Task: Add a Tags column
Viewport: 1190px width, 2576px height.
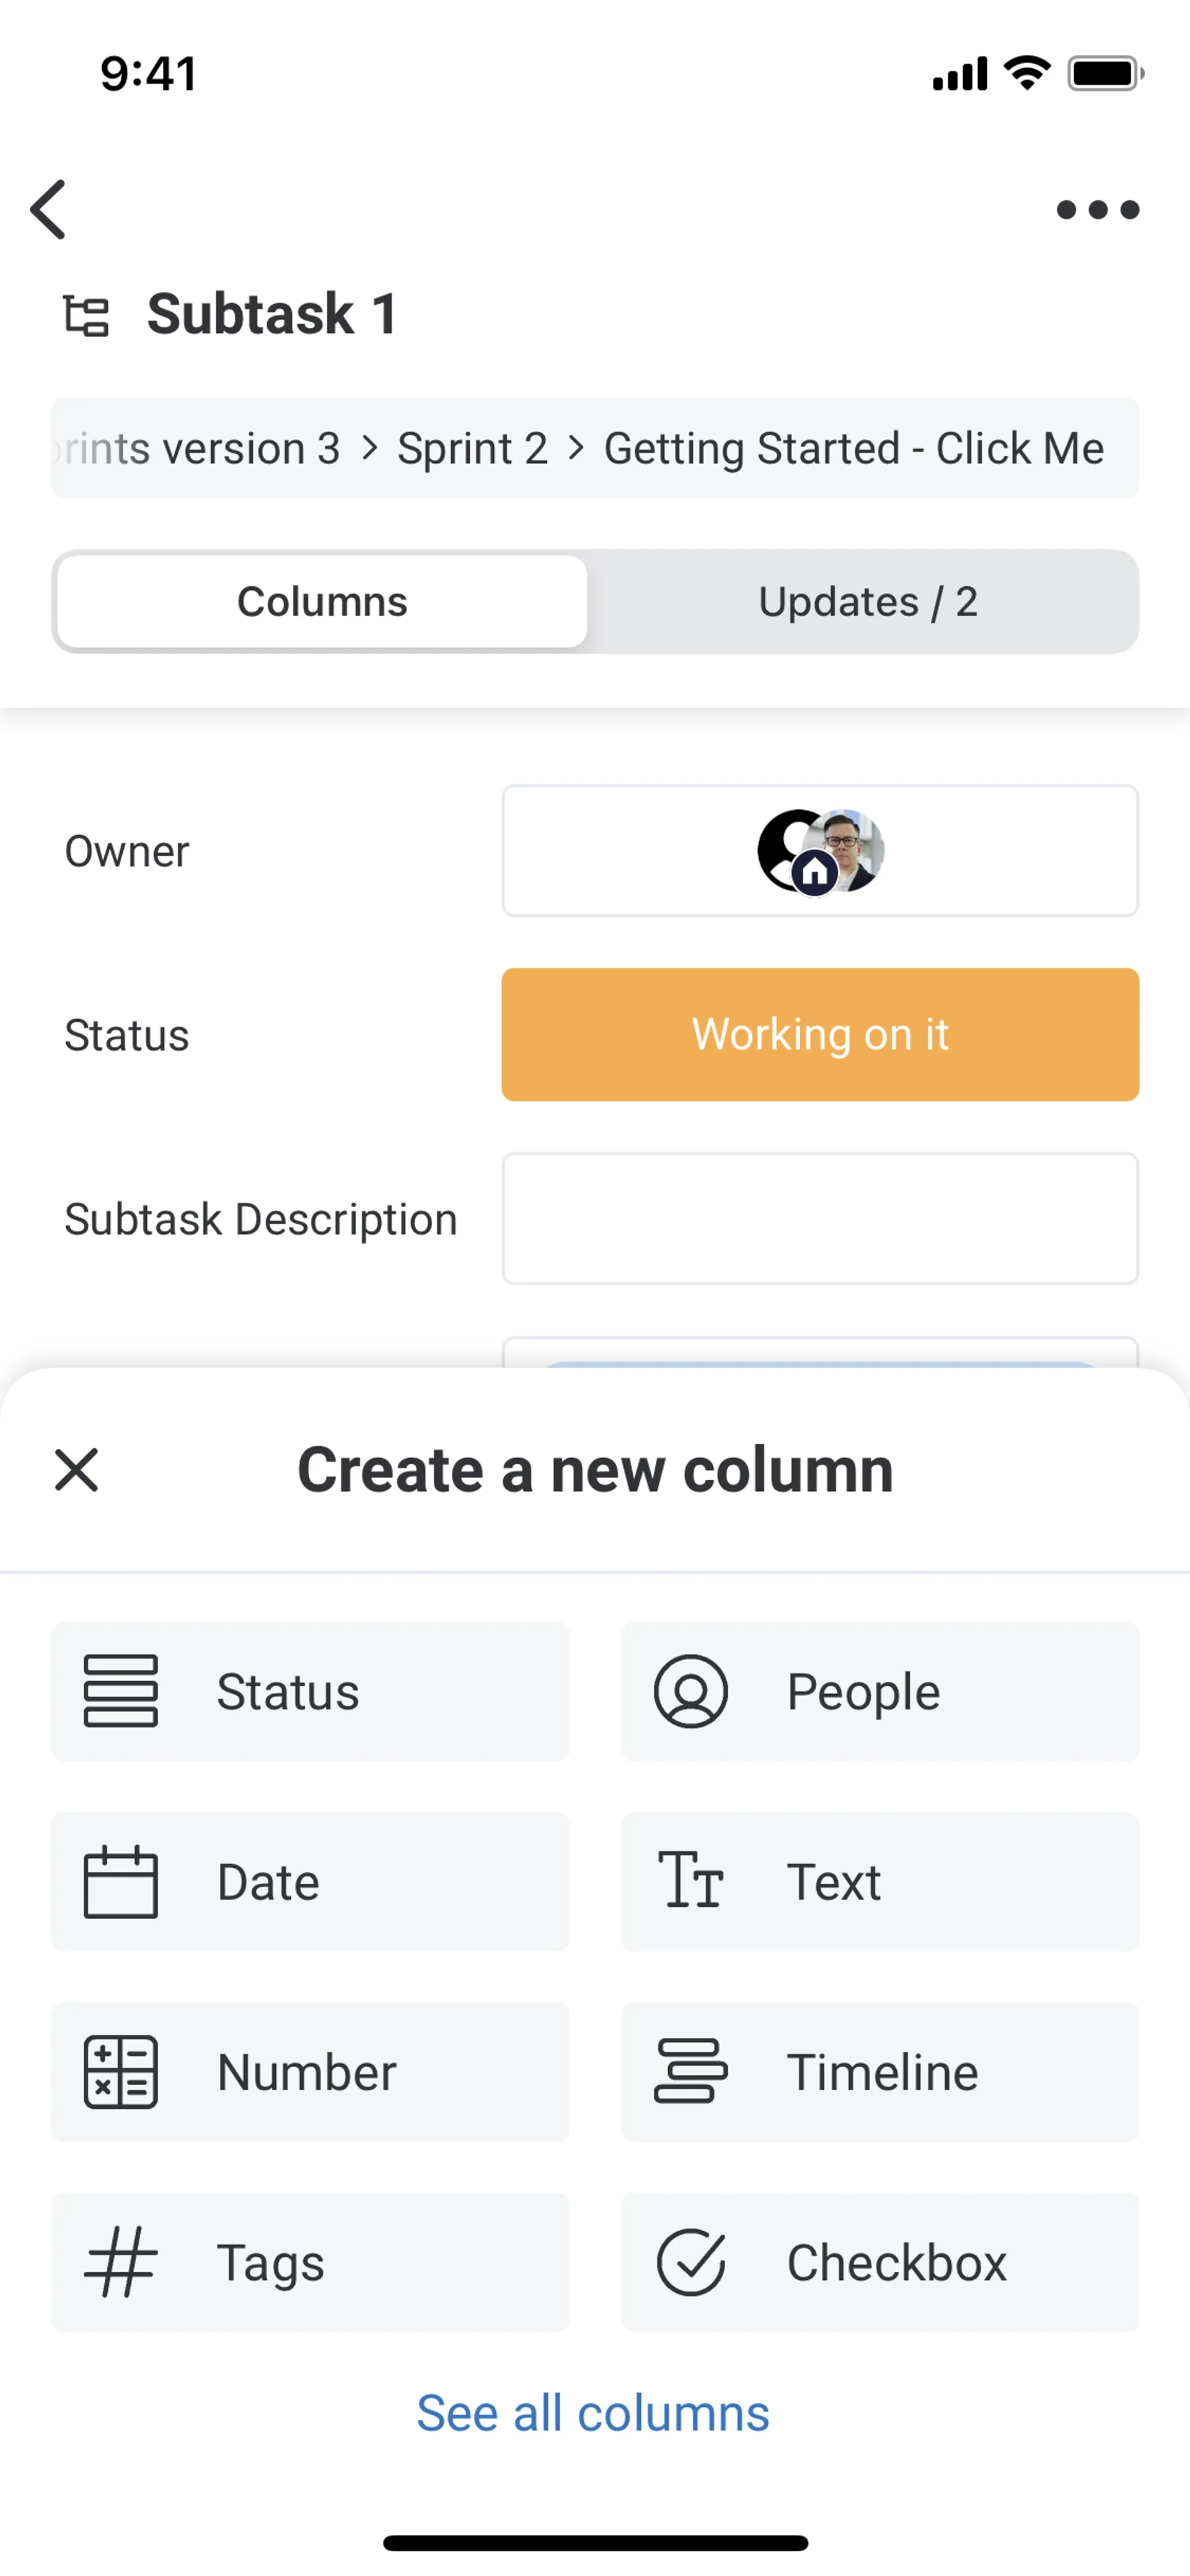Action: 310,2262
